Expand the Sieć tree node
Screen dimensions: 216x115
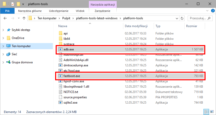coord(3,54)
